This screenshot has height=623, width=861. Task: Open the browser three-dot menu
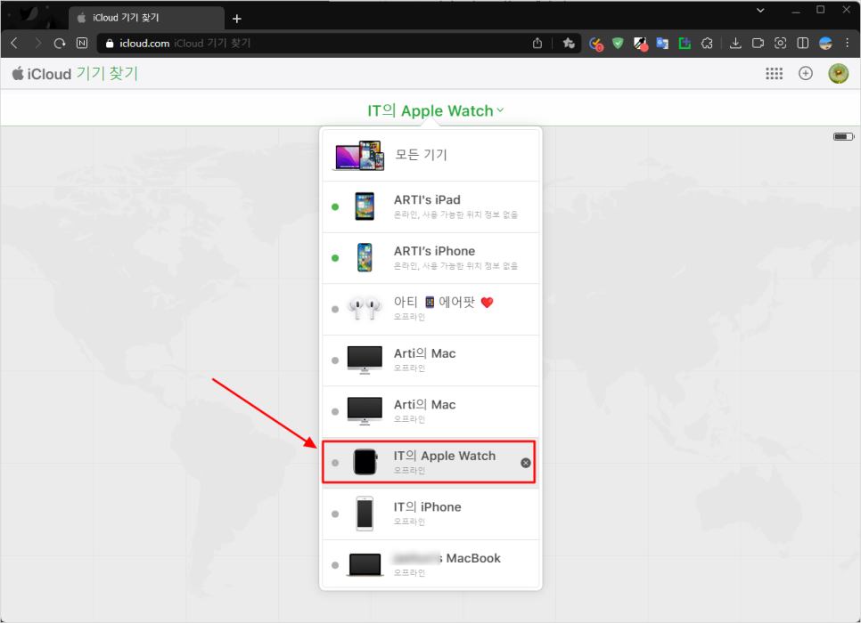point(848,43)
